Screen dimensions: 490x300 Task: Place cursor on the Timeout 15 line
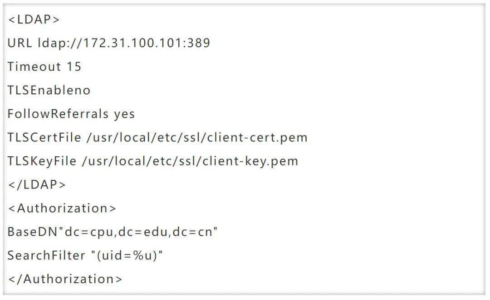point(44,67)
